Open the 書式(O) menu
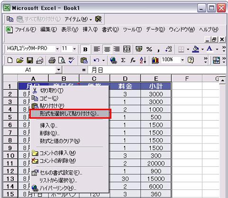Screen dimensions: 228x198 [110, 29]
